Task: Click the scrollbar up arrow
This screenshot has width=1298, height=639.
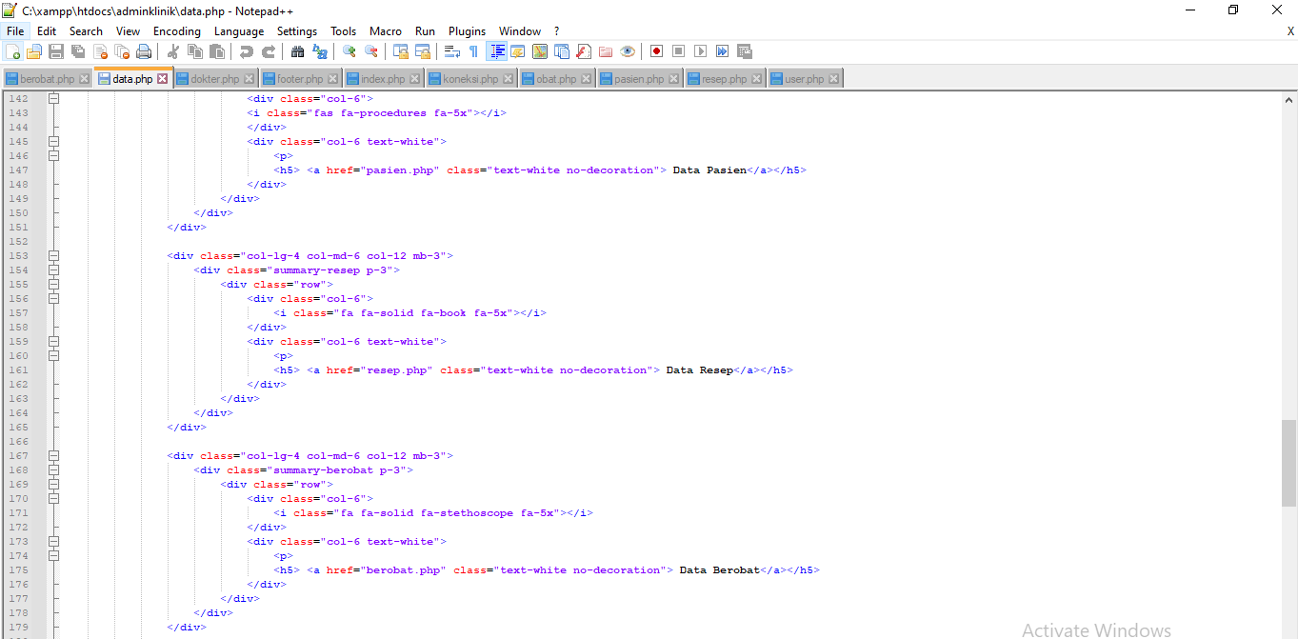Action: [1288, 99]
